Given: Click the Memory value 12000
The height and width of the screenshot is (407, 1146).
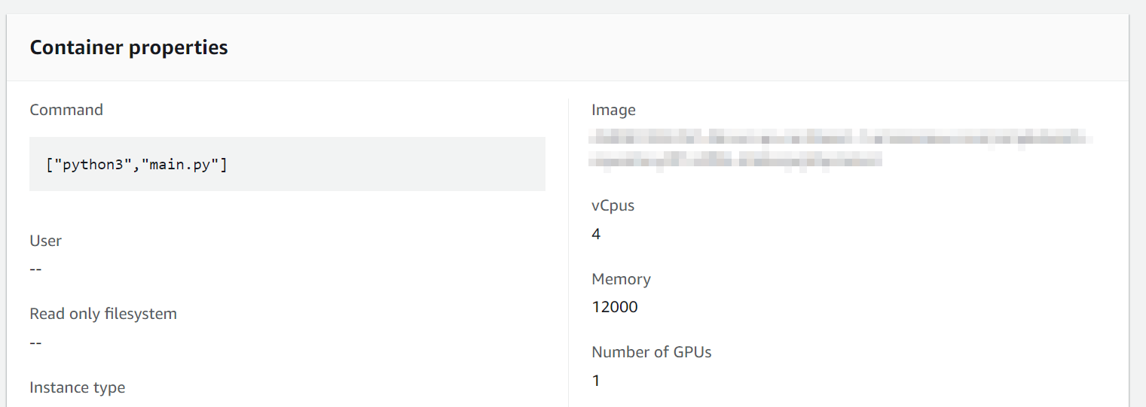Looking at the screenshot, I should click(x=614, y=307).
